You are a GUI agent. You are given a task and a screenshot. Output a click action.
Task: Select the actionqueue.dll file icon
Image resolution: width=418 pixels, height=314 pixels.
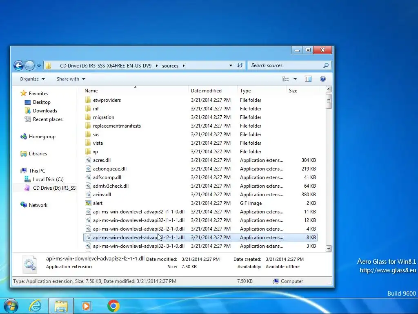88,169
